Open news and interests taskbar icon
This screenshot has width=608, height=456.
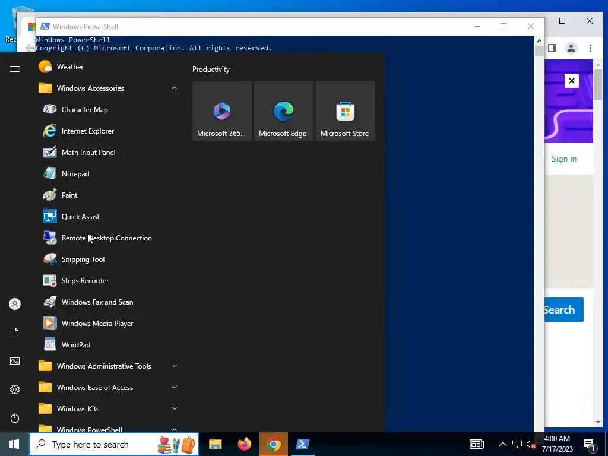[x=477, y=444]
